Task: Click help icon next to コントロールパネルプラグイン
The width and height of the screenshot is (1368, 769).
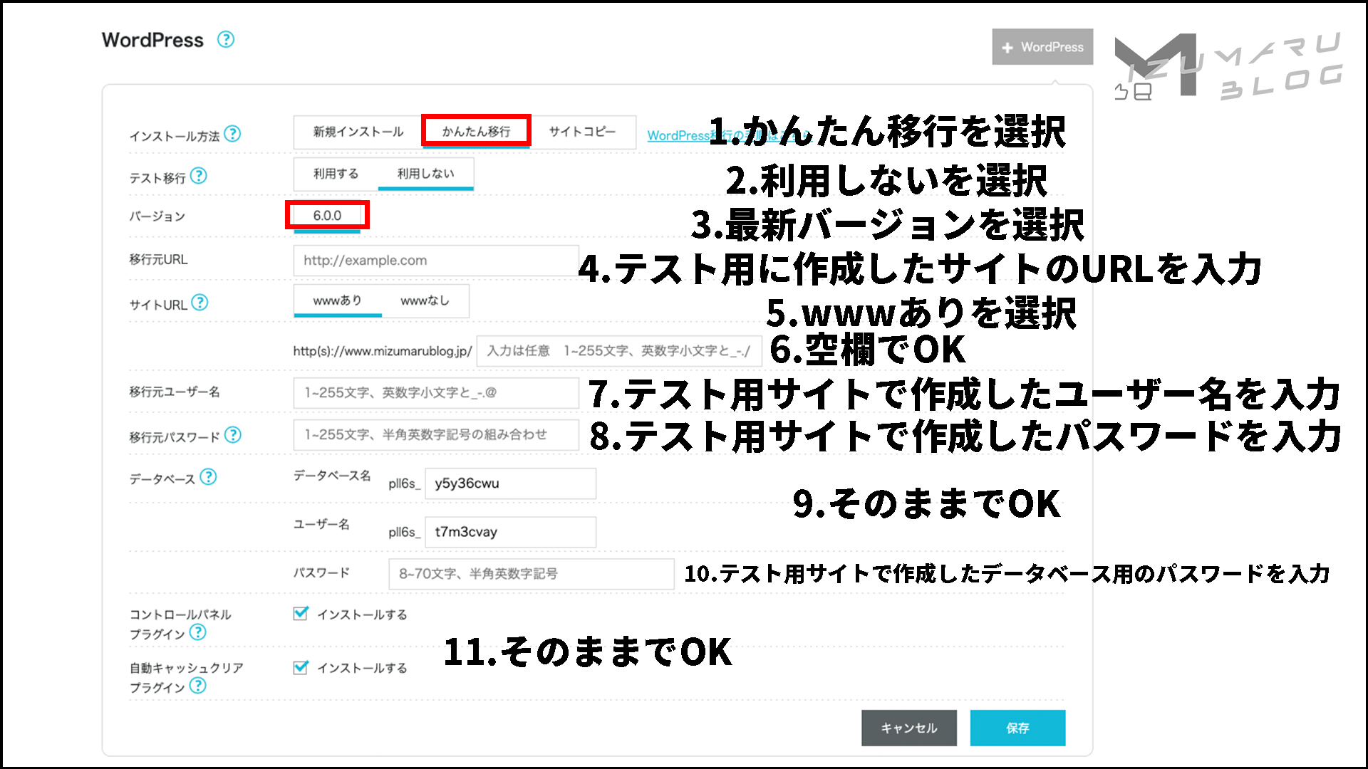Action: point(198,632)
